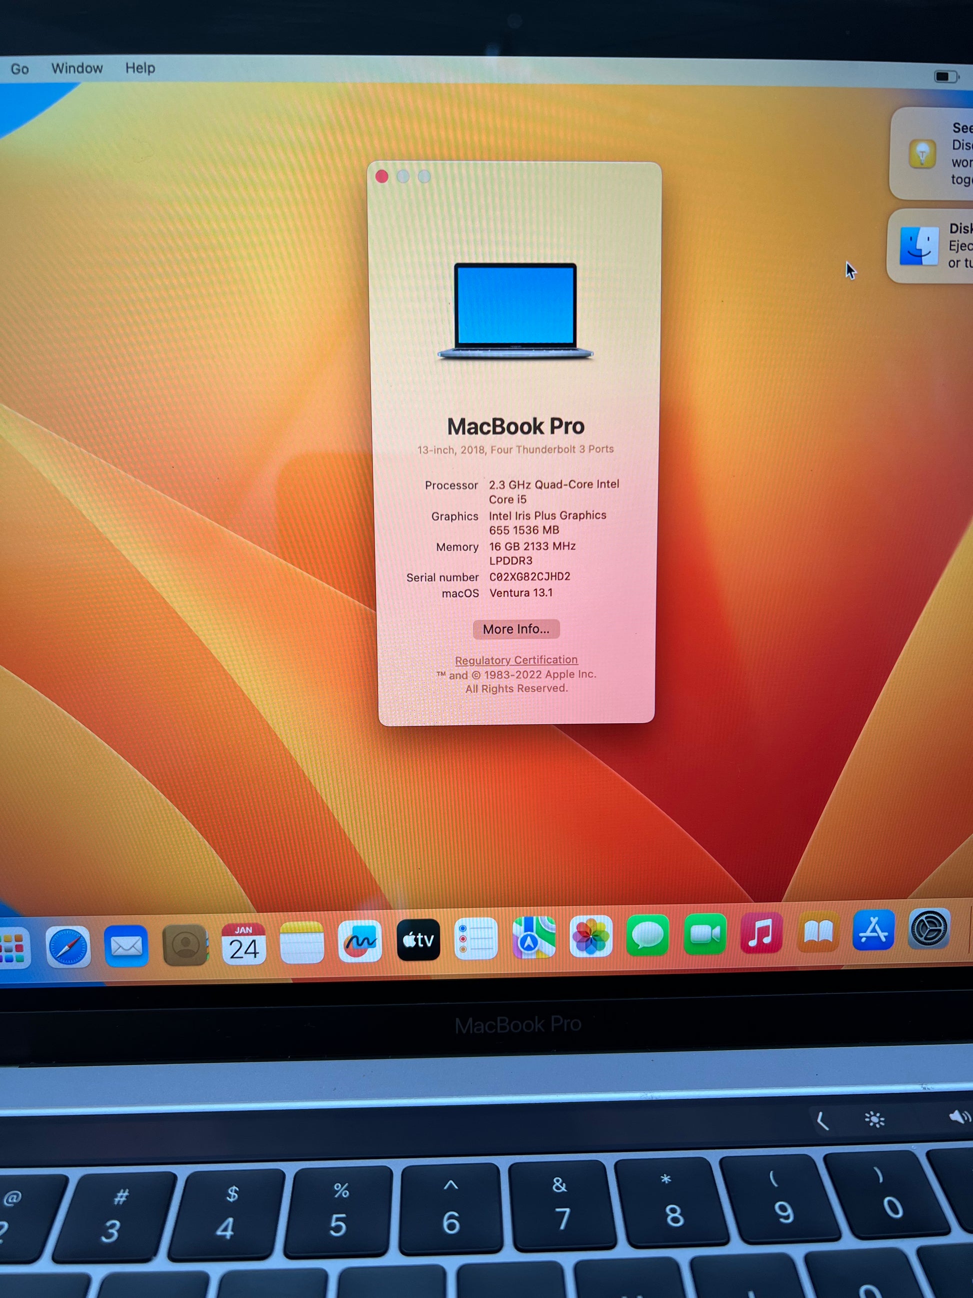Launch the Freeform app icon
Screen dimensions: 973x1298
359,941
